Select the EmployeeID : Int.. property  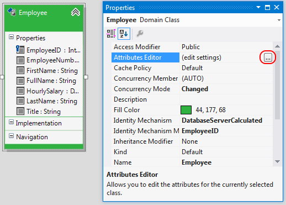tap(54, 50)
